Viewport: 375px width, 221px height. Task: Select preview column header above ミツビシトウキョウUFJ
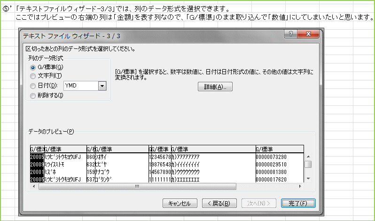pos(65,149)
